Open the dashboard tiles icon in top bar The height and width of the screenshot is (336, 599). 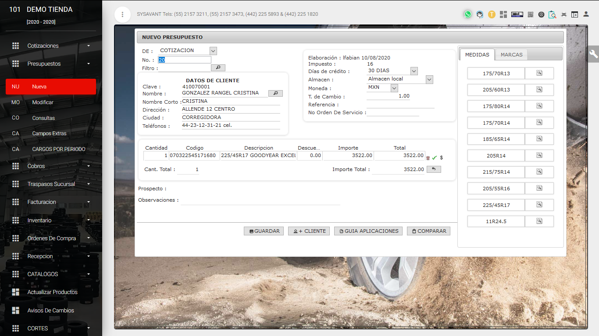click(503, 14)
